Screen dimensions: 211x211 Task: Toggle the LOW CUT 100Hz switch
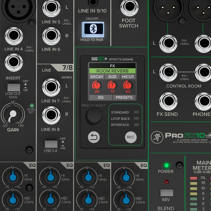[14, 87]
